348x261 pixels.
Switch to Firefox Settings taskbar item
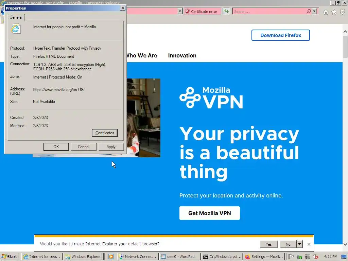[264, 257]
